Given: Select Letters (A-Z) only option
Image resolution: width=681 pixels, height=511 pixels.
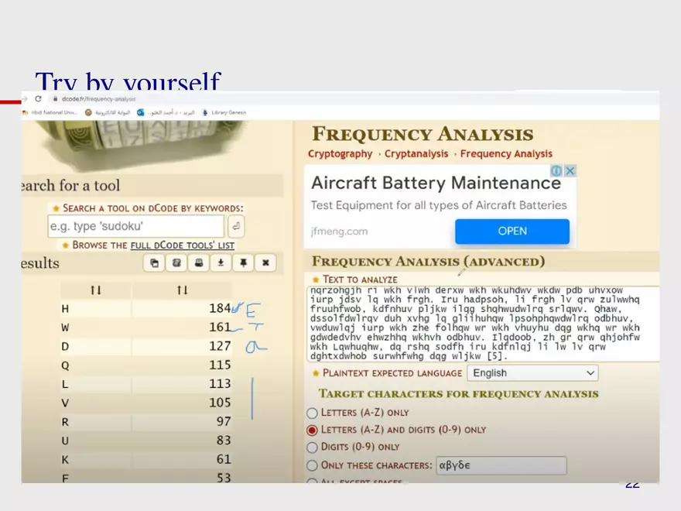Looking at the screenshot, I should pos(313,413).
